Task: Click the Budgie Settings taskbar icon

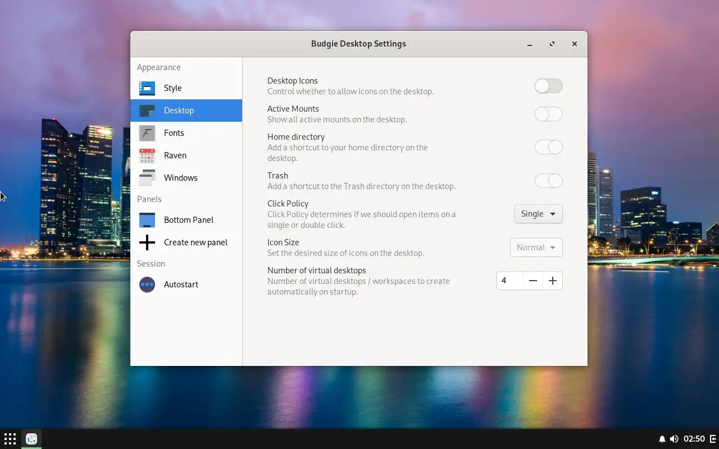Action: pyautogui.click(x=31, y=439)
